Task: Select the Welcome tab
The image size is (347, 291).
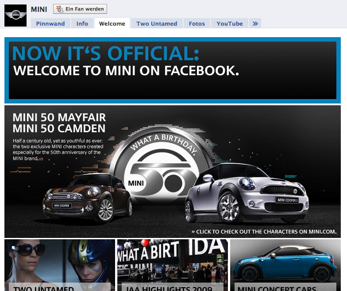Action: 112,23
